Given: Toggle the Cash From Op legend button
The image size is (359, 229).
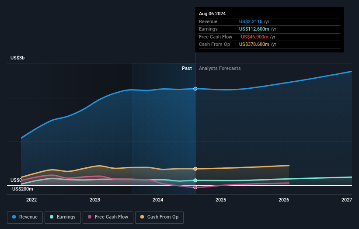Looking at the screenshot, I should (x=159, y=217).
